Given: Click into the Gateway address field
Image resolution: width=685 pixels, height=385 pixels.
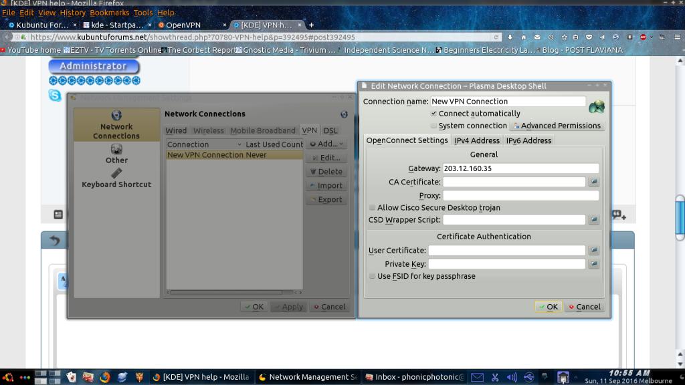Looking at the screenshot, I should point(520,168).
